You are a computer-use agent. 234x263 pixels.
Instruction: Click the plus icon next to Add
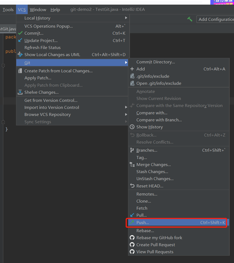(132, 69)
